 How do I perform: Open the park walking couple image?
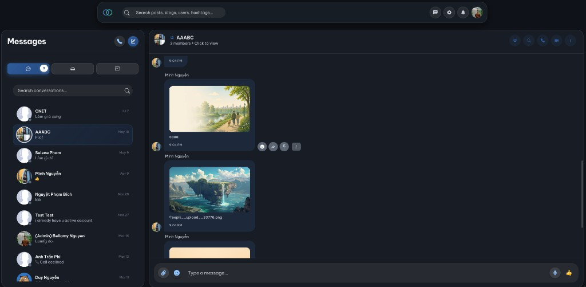point(209,109)
